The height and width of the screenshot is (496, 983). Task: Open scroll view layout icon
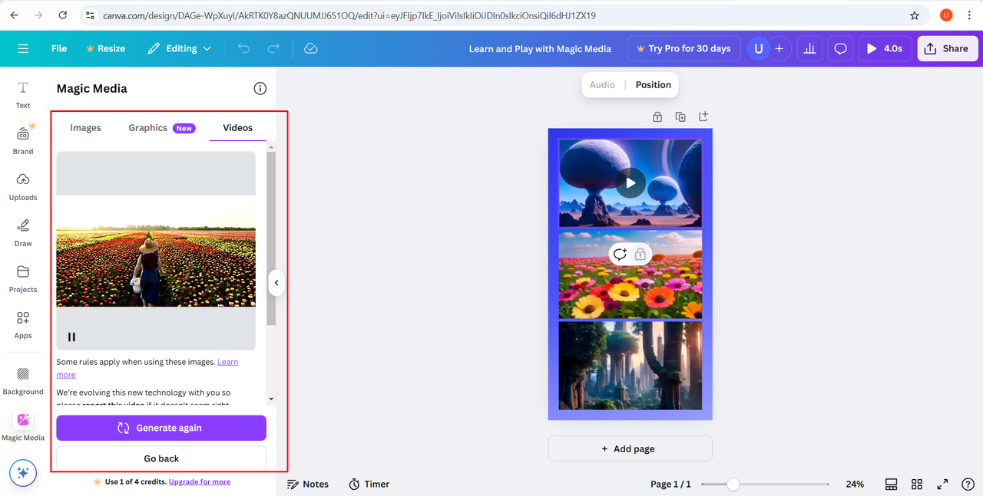(x=892, y=485)
